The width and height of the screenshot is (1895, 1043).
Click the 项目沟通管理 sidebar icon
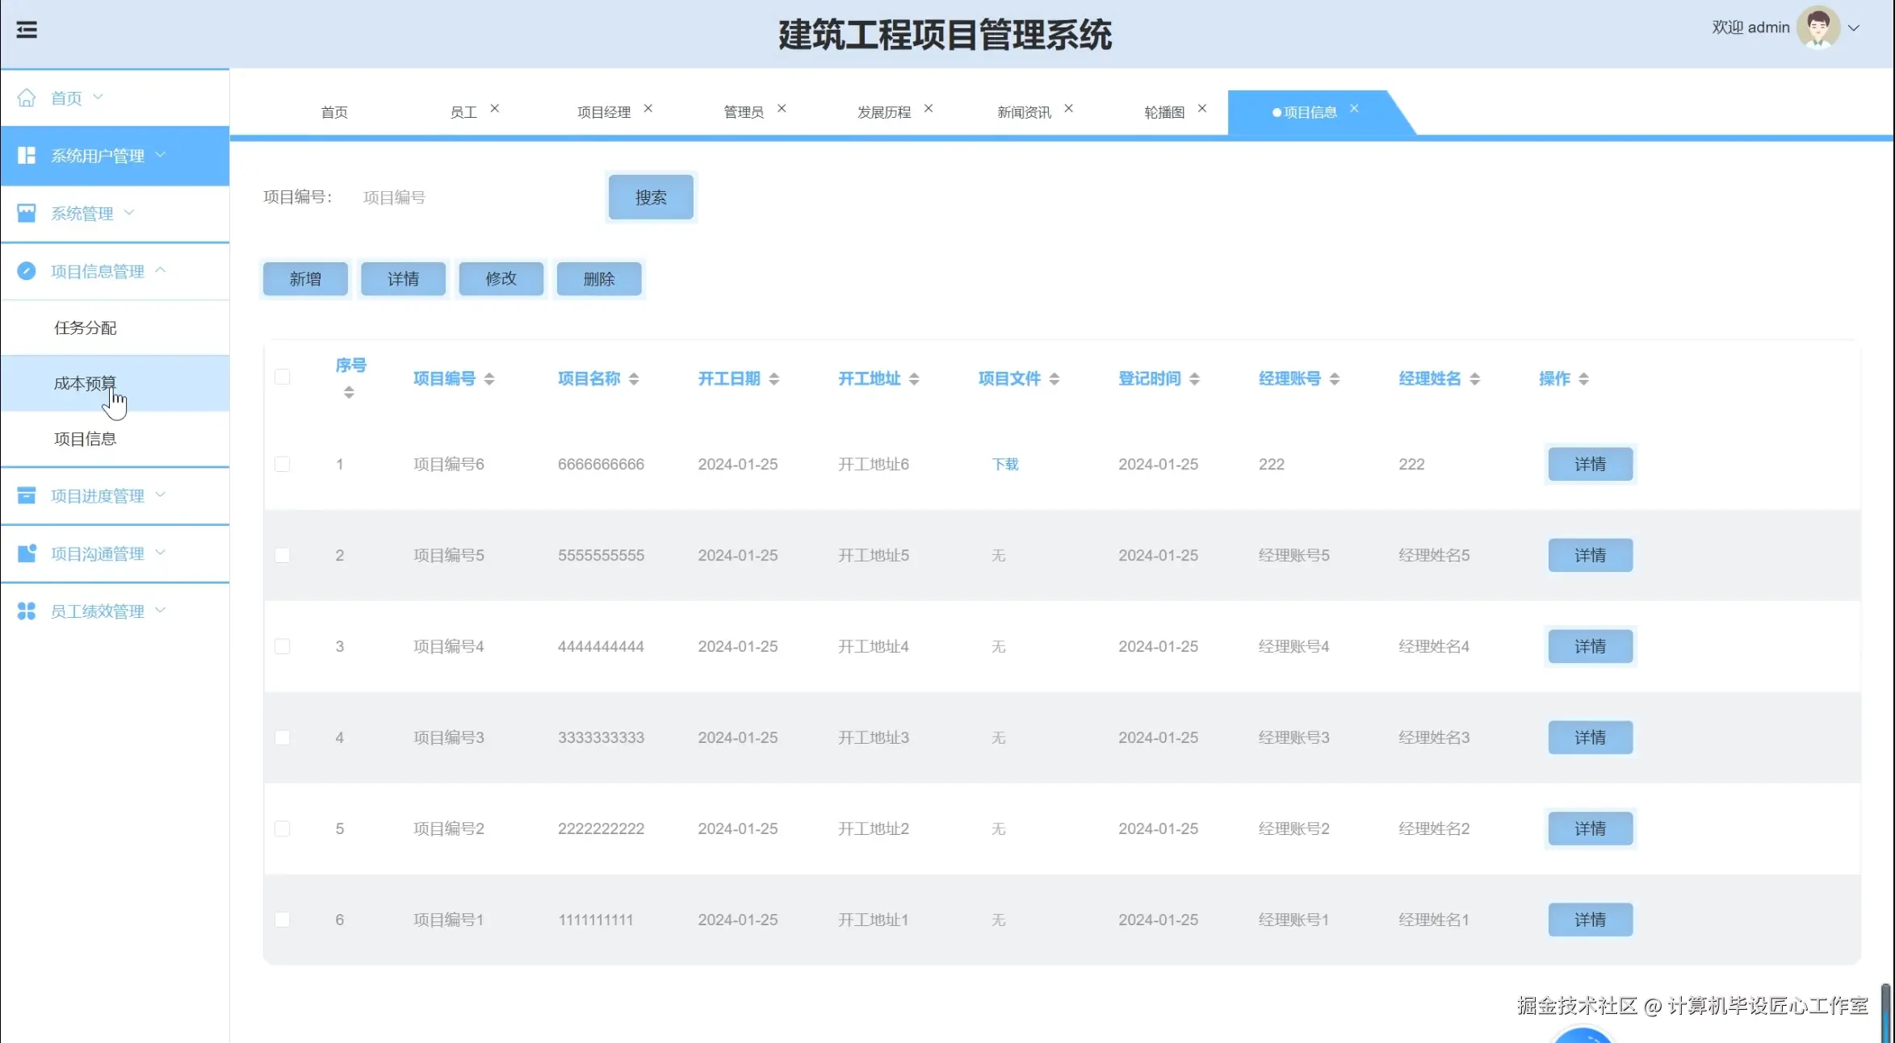coord(27,553)
